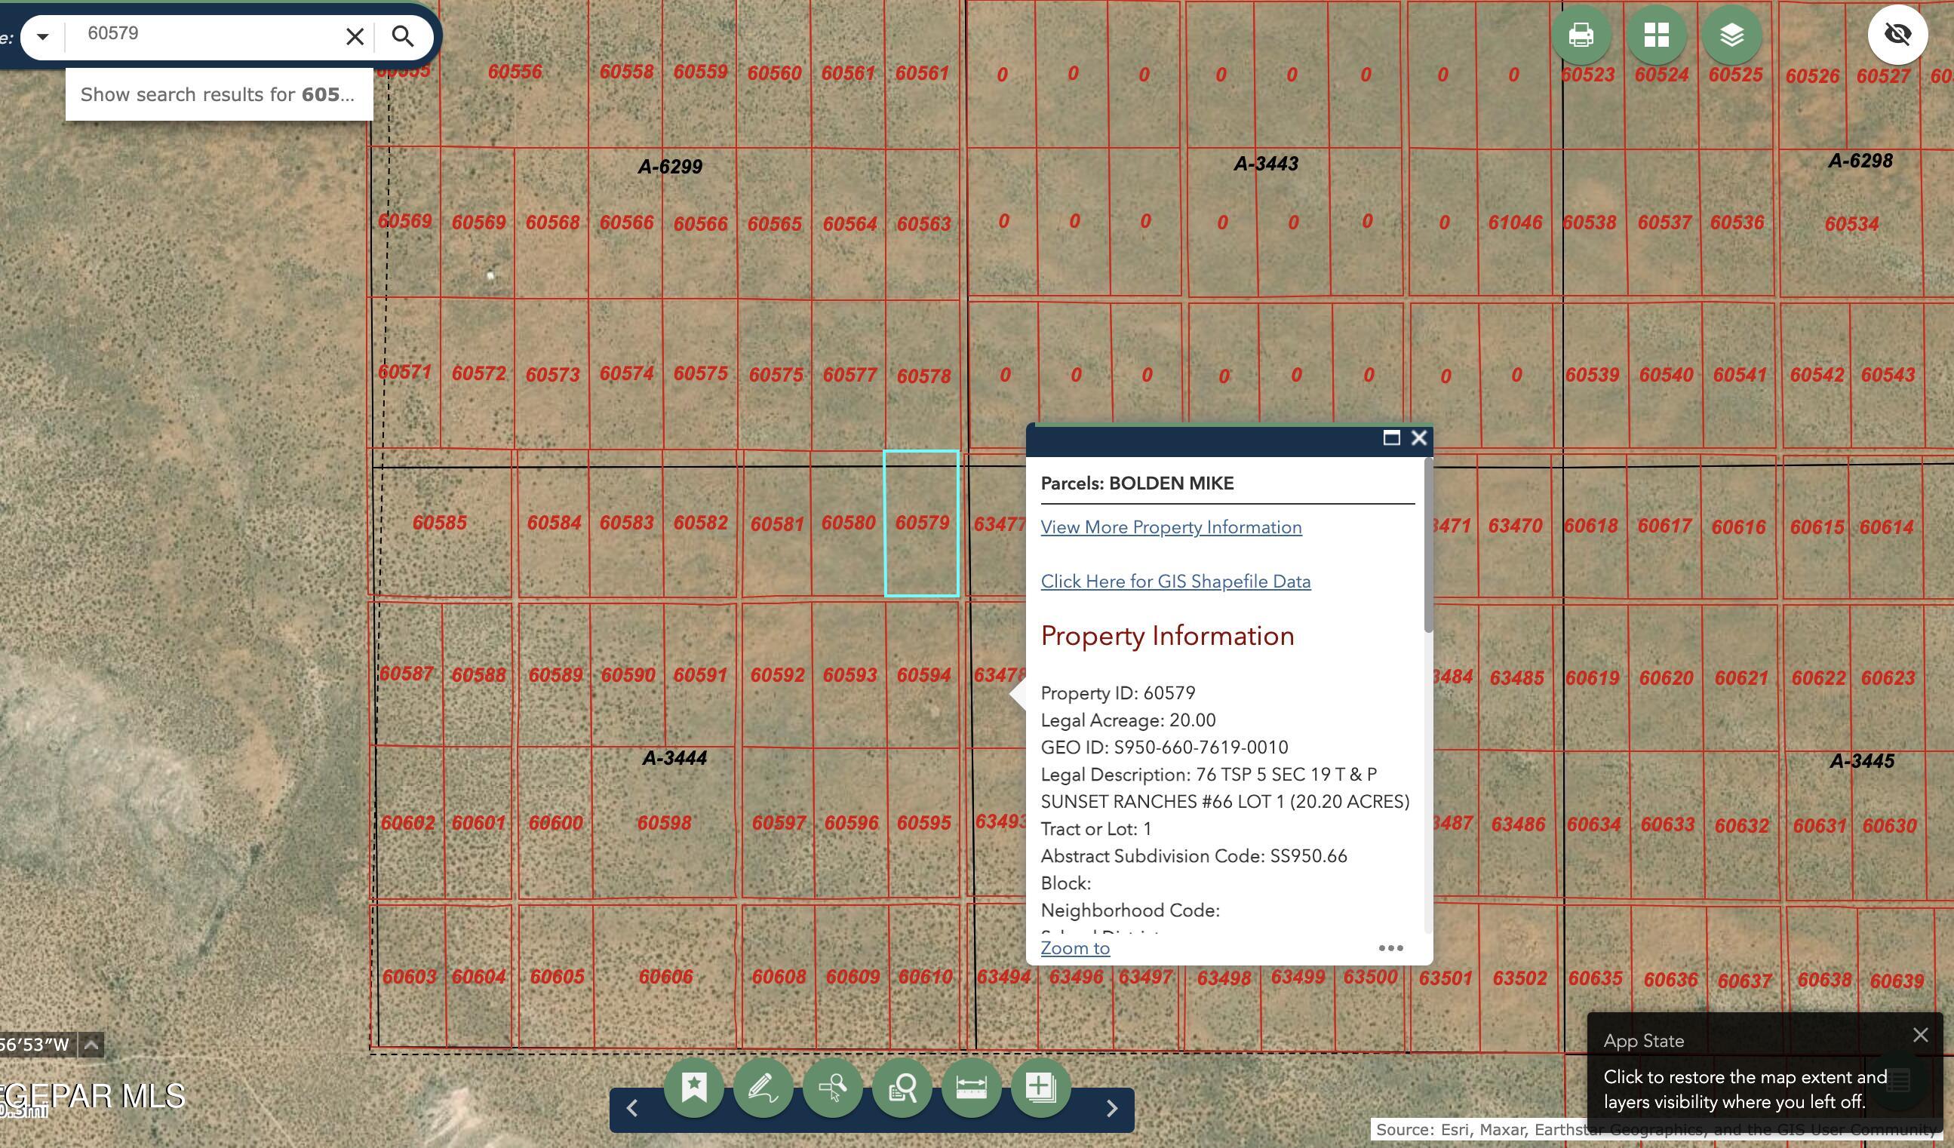Expand the search source dropdown arrow
This screenshot has width=1954, height=1148.
pyautogui.click(x=43, y=36)
